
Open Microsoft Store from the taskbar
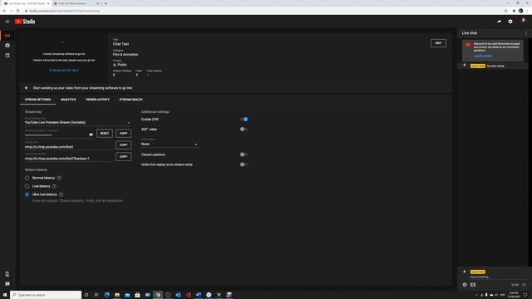pyautogui.click(x=137, y=295)
